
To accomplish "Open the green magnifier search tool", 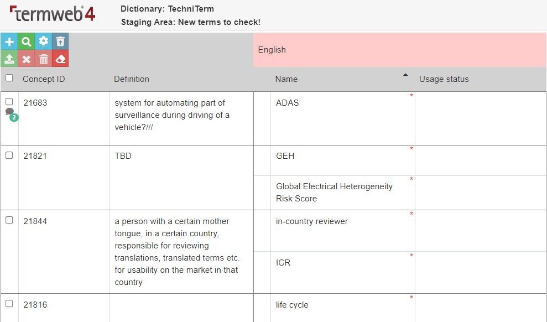I will (x=26, y=41).
